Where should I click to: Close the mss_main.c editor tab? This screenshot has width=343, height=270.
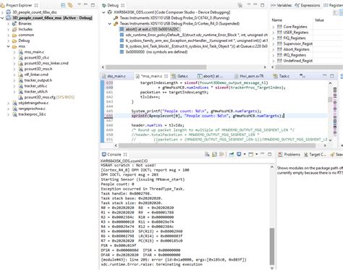pyautogui.click(x=166, y=76)
